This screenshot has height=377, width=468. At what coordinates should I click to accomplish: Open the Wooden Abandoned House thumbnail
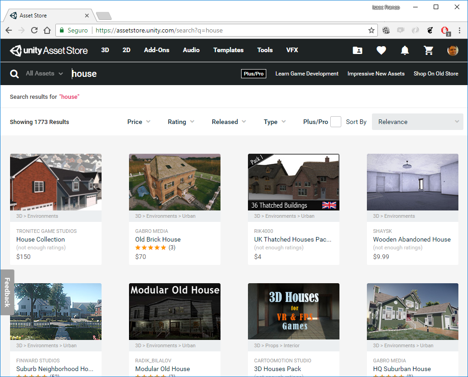point(413,182)
